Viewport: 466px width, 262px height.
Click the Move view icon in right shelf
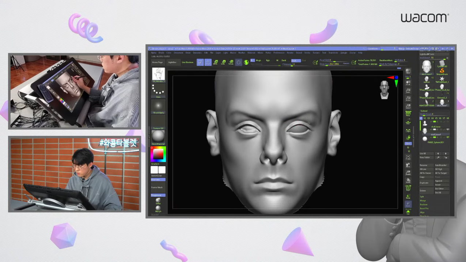tap(408, 165)
